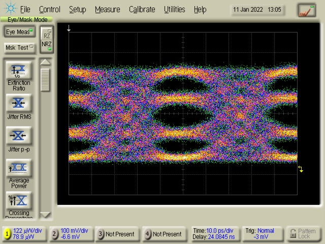The width and height of the screenshot is (325, 244).
Task: Open the Utilities dropdown menu
Action: pos(174,9)
